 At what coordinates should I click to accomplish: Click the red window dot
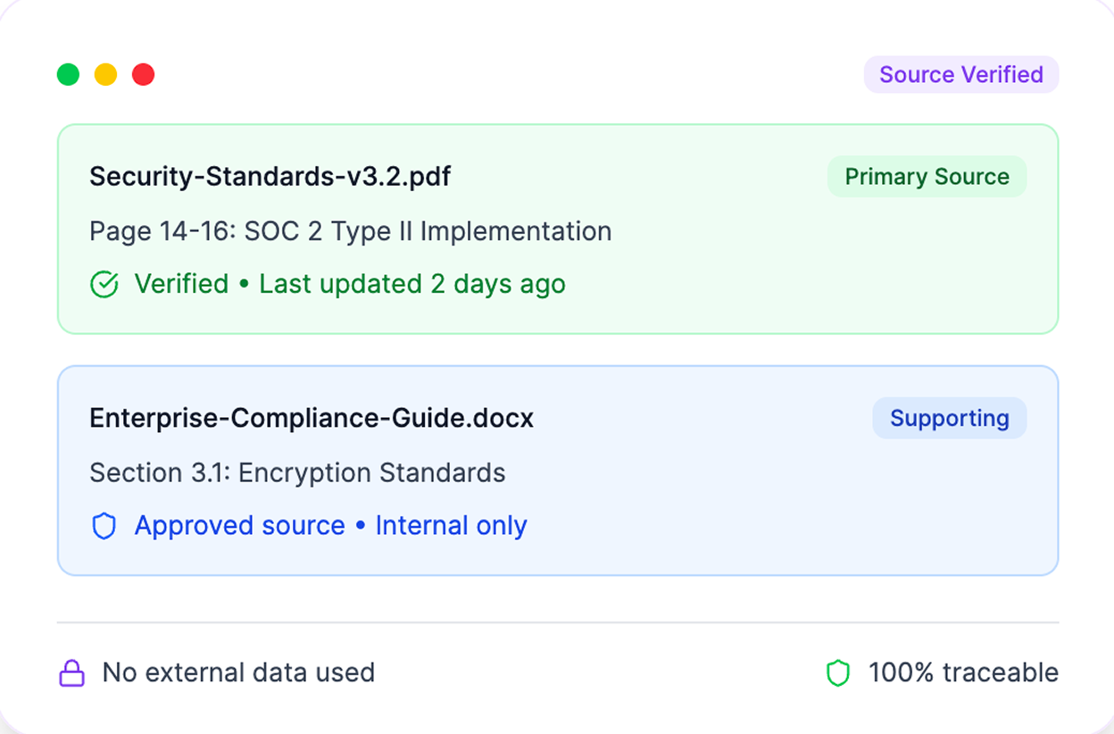143,74
